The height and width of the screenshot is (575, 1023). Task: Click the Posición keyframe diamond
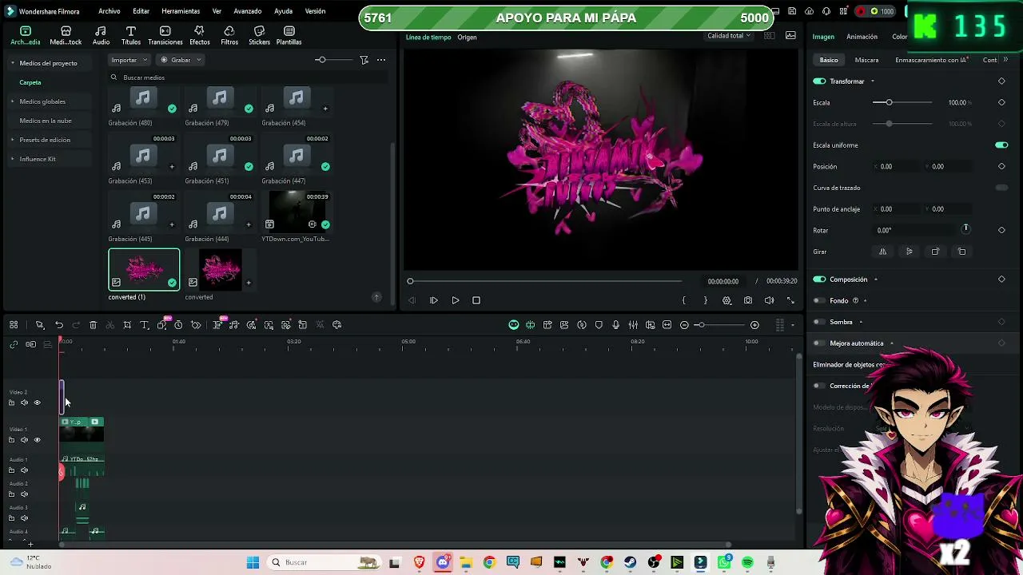pyautogui.click(x=1001, y=166)
